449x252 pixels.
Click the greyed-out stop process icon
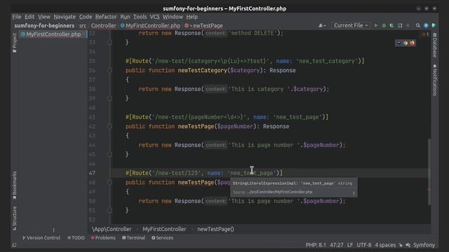(x=408, y=25)
